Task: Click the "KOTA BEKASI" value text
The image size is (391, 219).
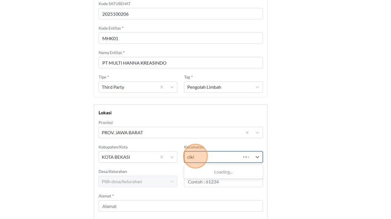Action: tap(116, 157)
